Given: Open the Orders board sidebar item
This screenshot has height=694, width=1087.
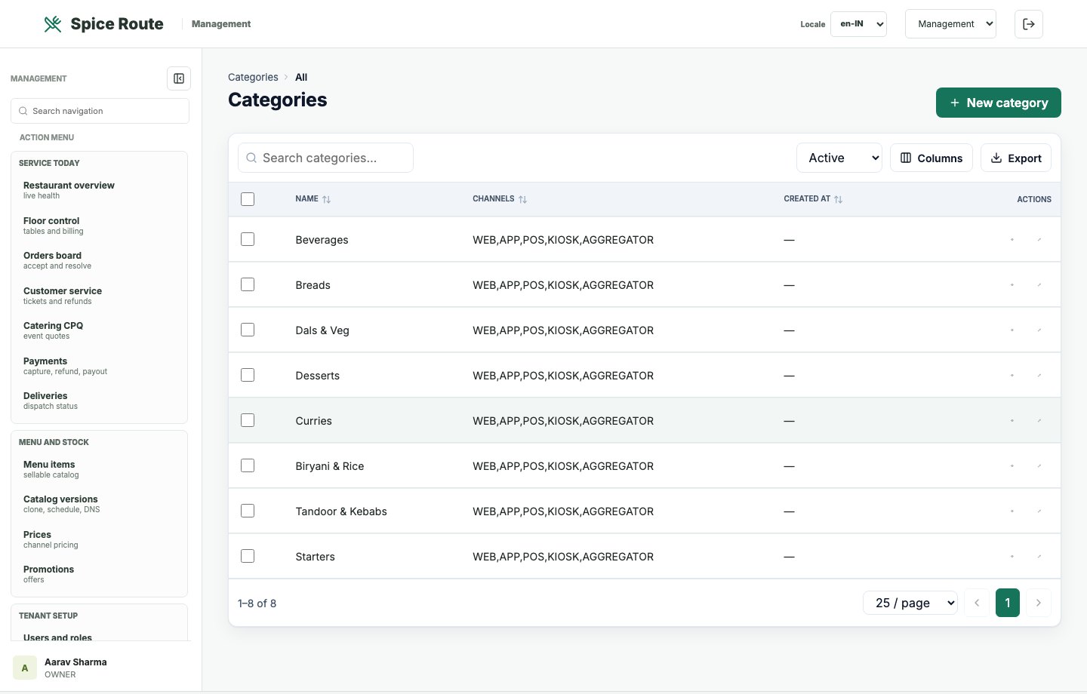Looking at the screenshot, I should (99, 260).
